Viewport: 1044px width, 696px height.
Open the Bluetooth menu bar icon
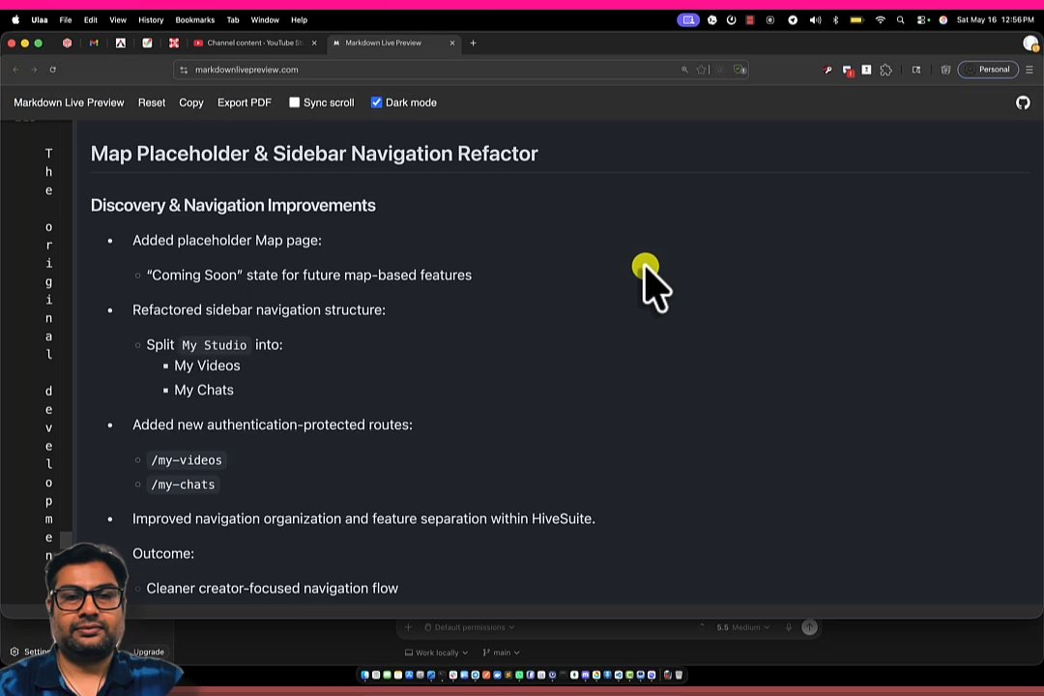click(835, 20)
